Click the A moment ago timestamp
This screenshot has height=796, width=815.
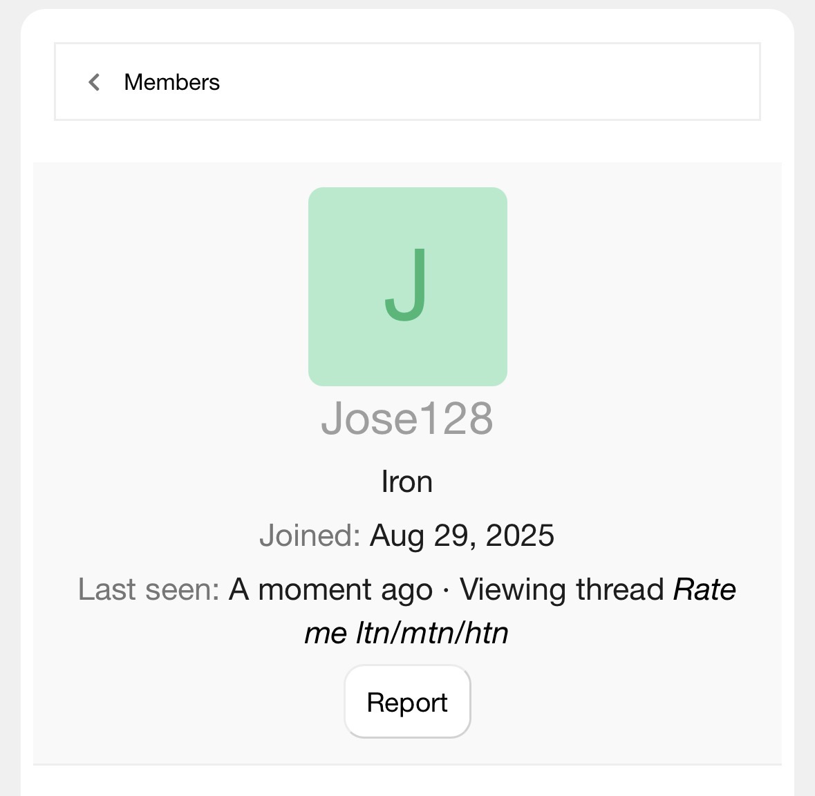pyautogui.click(x=330, y=590)
